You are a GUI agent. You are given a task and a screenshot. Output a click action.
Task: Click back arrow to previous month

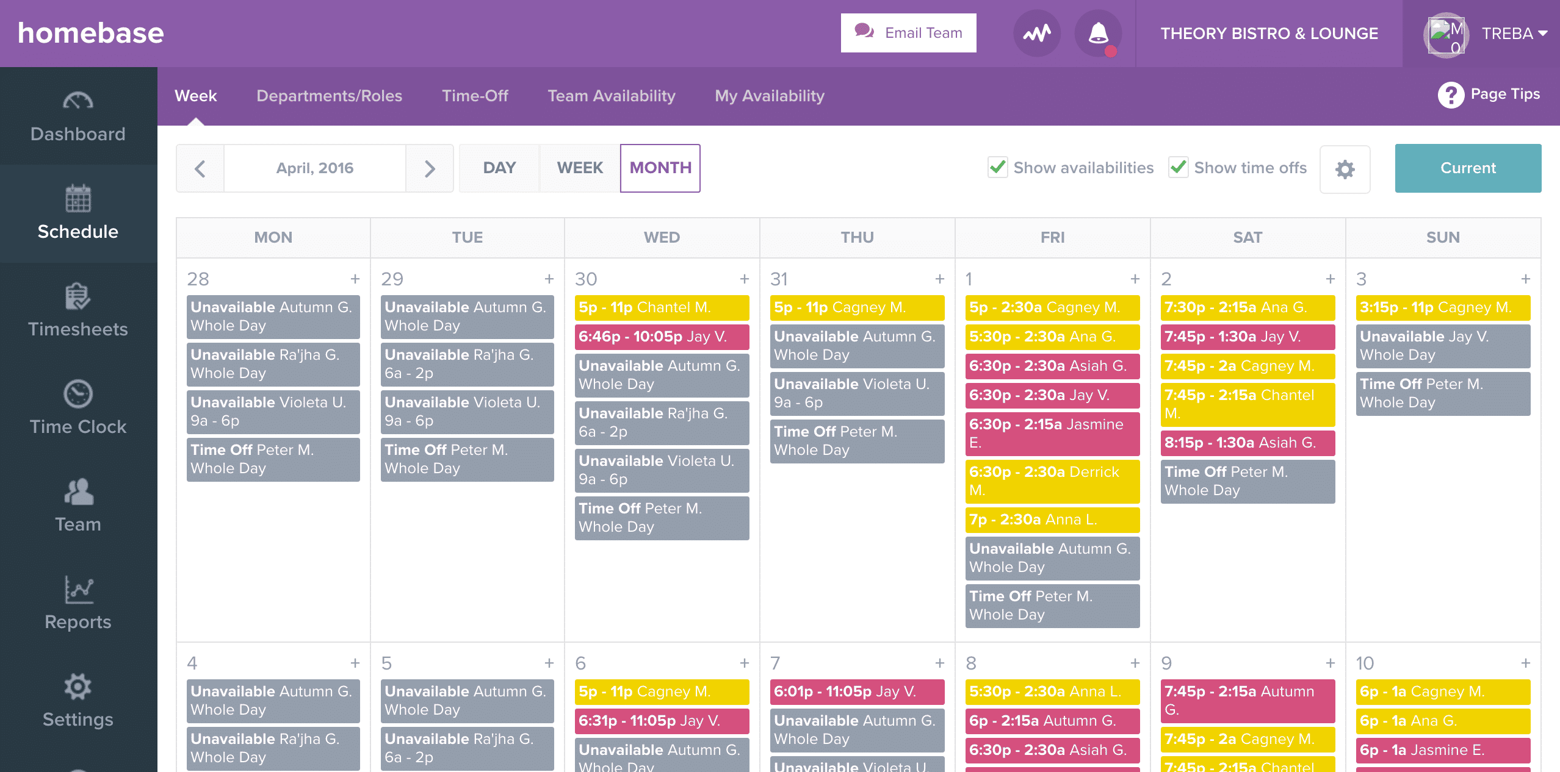click(199, 167)
